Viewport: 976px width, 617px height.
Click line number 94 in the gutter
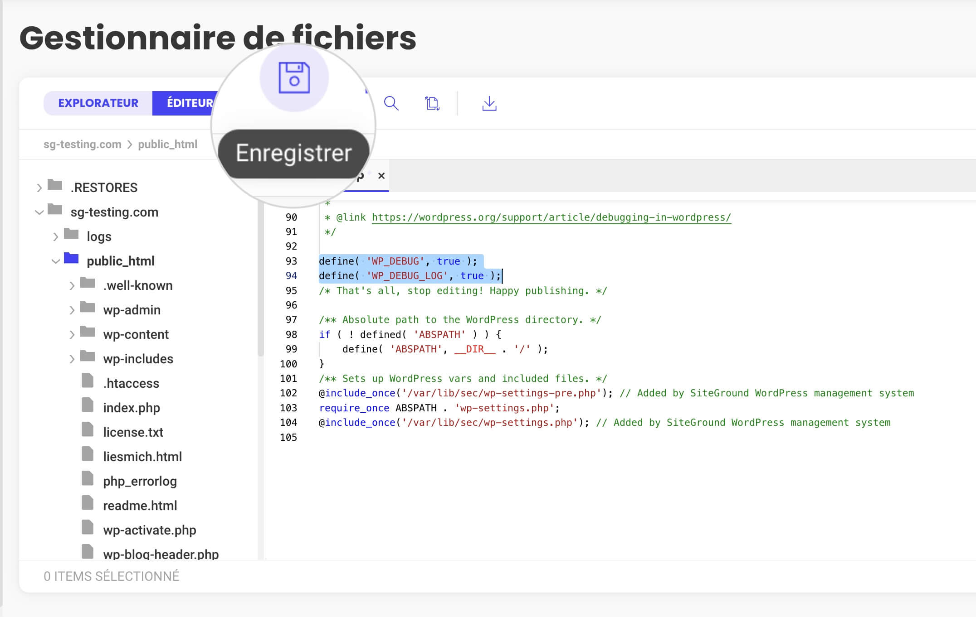click(291, 276)
